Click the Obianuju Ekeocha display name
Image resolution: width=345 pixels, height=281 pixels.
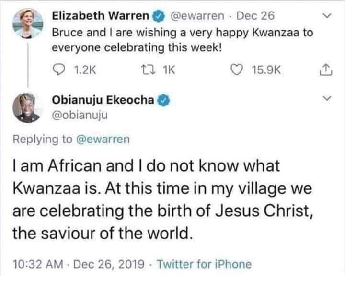(x=103, y=100)
